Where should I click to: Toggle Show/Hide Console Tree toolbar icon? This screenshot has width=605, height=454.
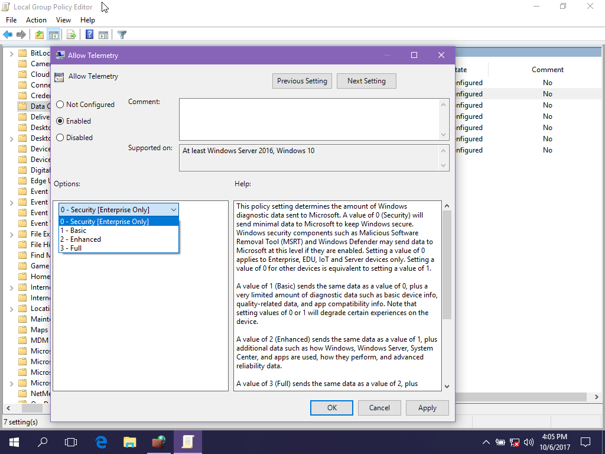(x=53, y=35)
